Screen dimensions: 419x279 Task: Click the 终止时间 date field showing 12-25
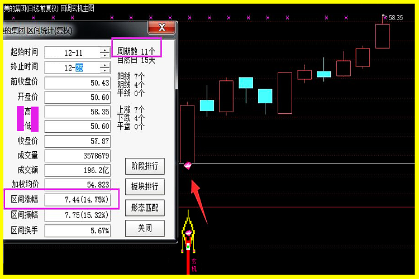click(x=72, y=68)
